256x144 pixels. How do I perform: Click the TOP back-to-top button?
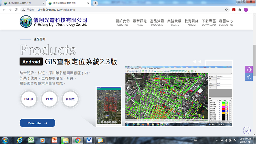pyautogui.click(x=247, y=131)
